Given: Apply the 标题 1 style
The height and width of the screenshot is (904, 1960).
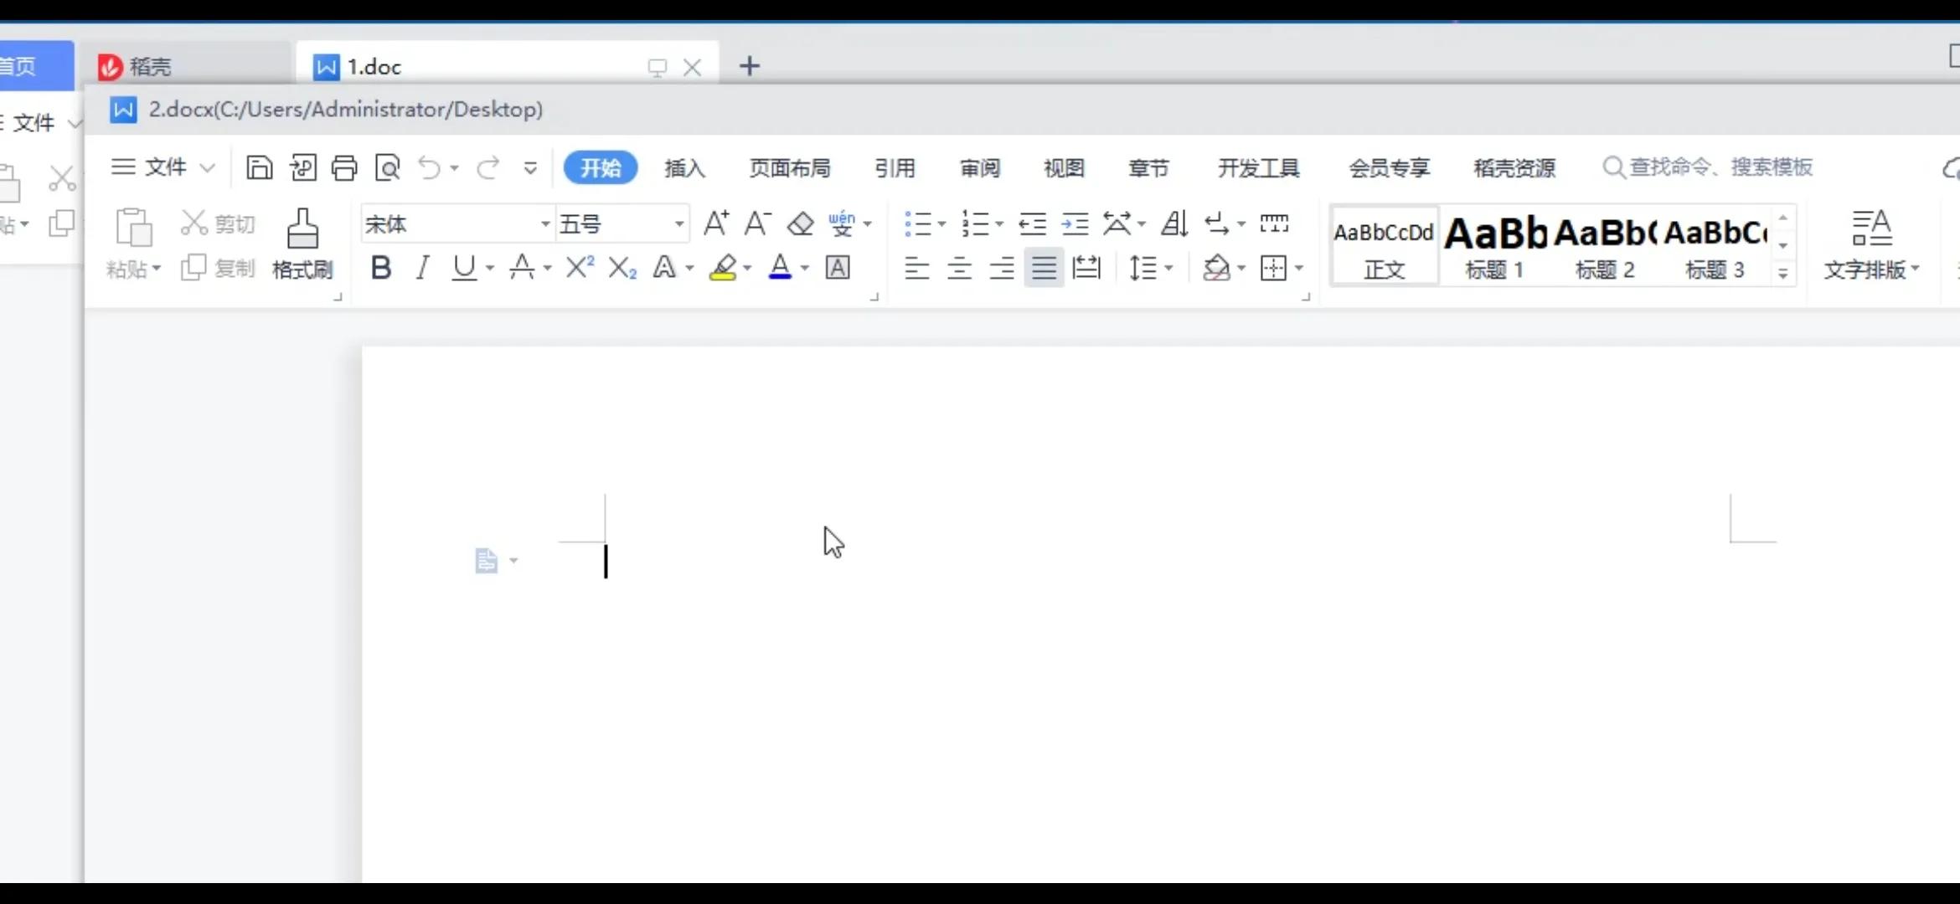Looking at the screenshot, I should pyautogui.click(x=1496, y=245).
